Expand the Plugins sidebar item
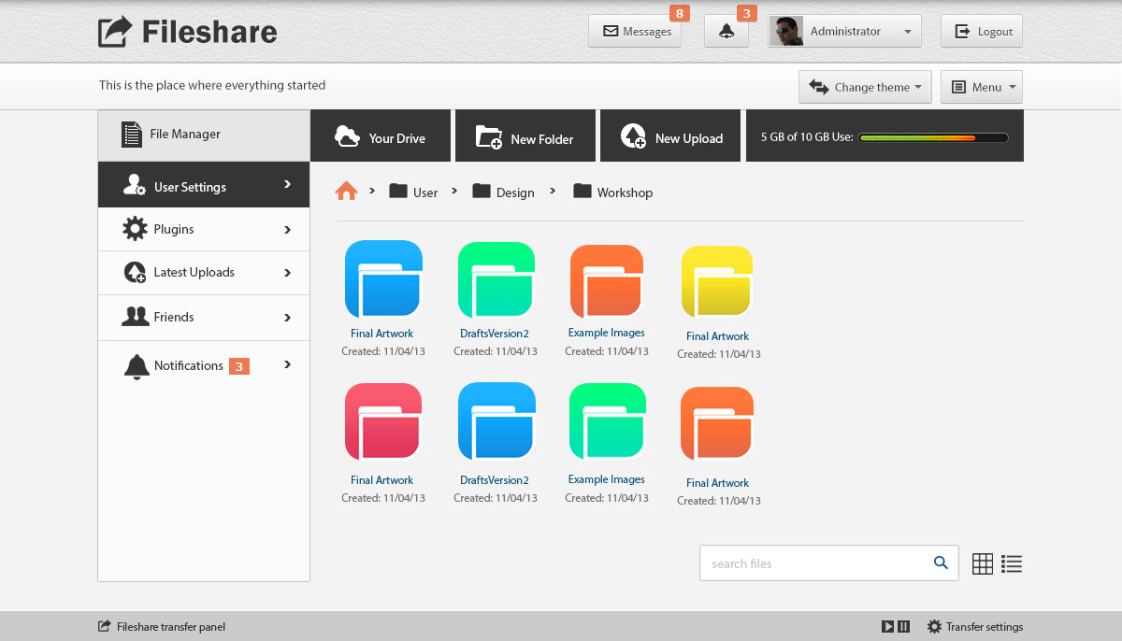 point(204,230)
